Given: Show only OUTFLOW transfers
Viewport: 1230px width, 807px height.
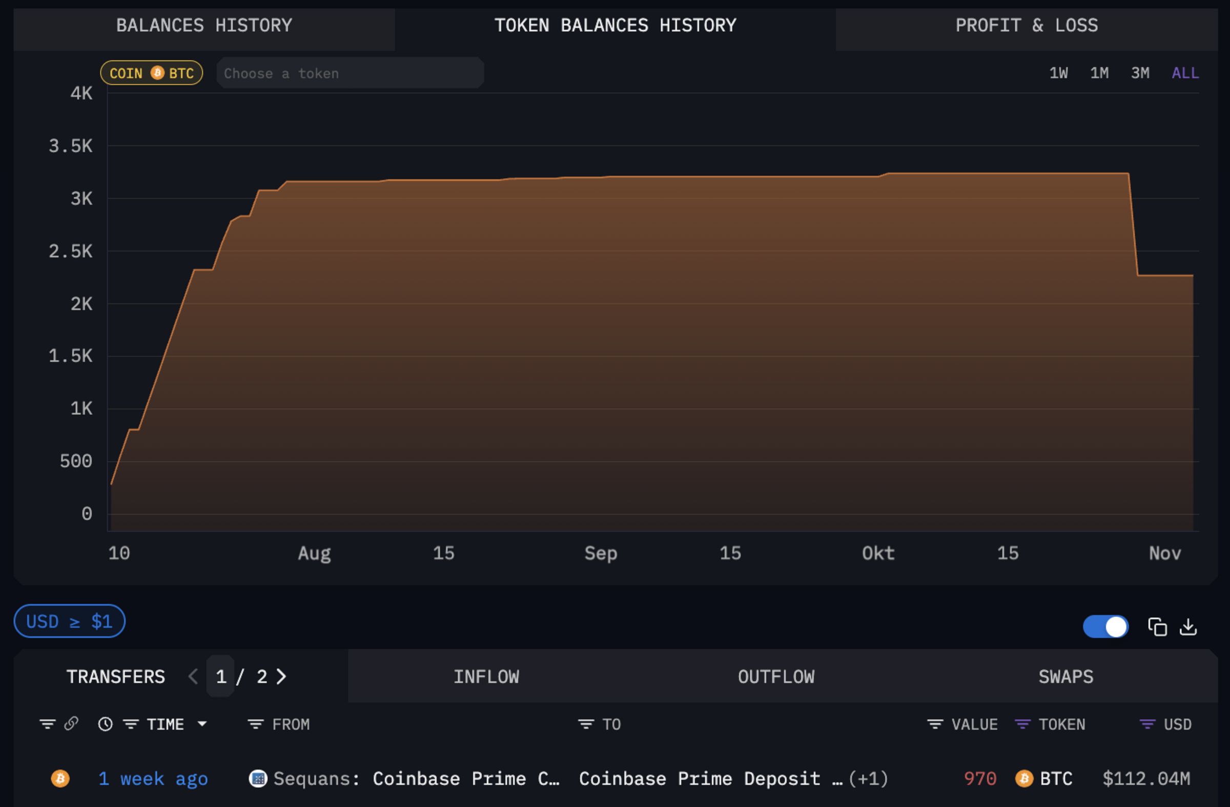Looking at the screenshot, I should pyautogui.click(x=776, y=677).
